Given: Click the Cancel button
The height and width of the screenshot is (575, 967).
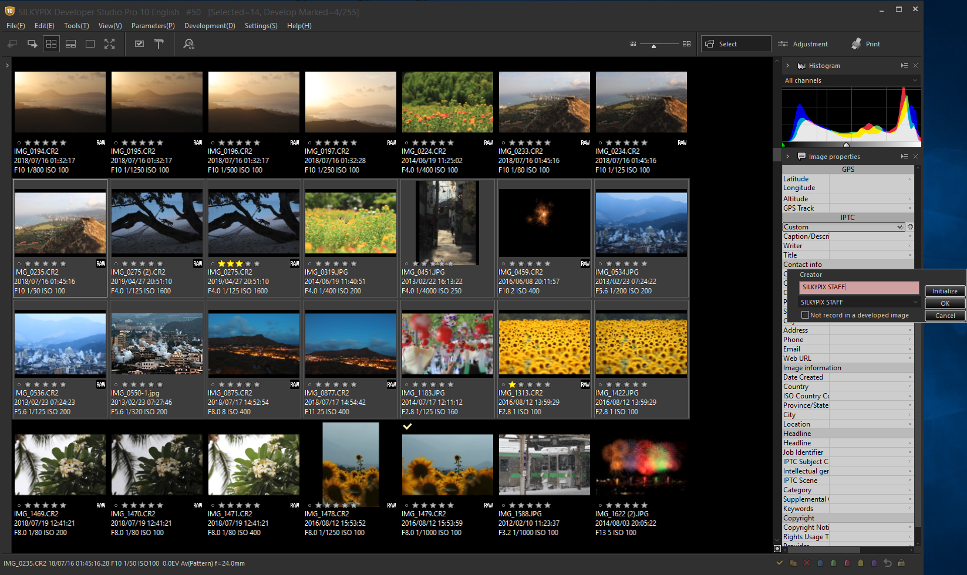Looking at the screenshot, I should [945, 316].
